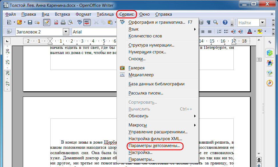Viewport: 278px width, 167px height.
Task: Toggle Bullets list icon
Action: 226,32
